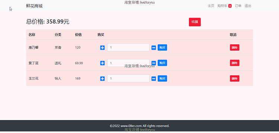The width and height of the screenshot is (279, 133).
Task: Select the 紫丁蓝 product name cell
Action: (x=33, y=63)
